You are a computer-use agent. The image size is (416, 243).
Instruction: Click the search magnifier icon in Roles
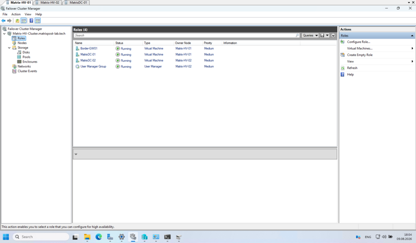tap(297, 35)
